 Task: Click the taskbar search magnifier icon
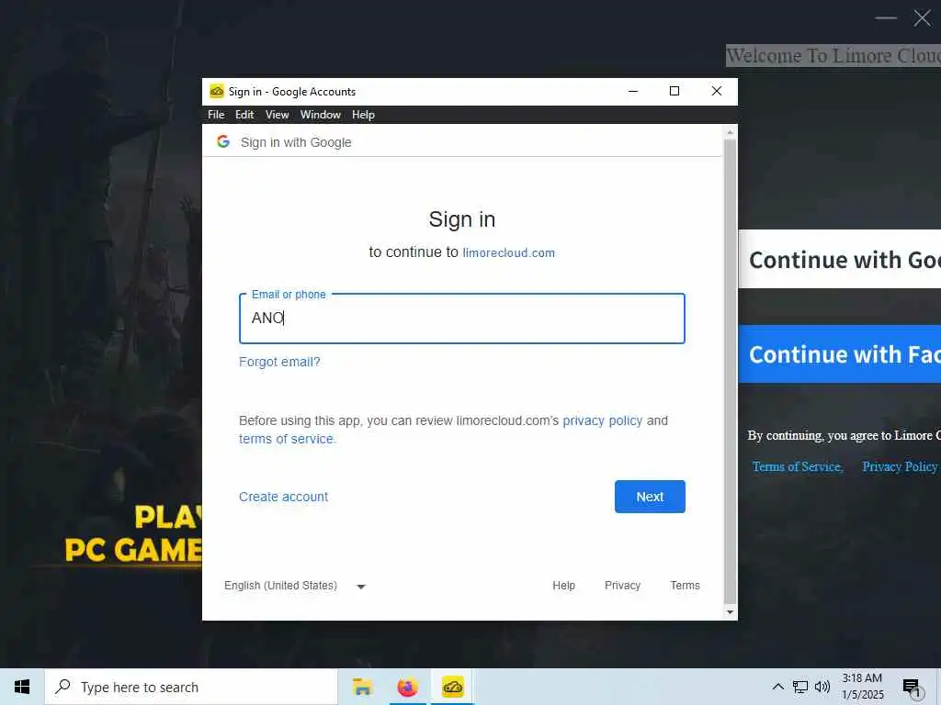62,687
